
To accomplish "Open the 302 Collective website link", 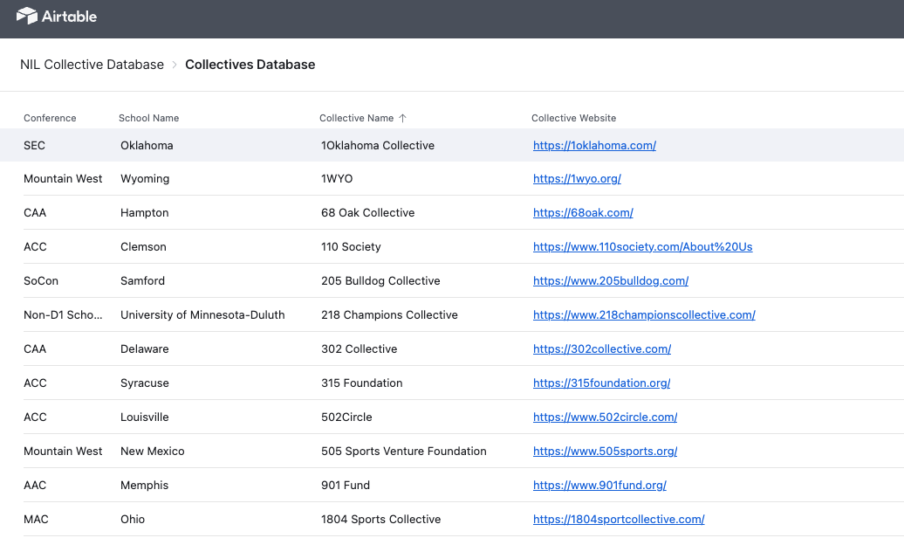I will coord(601,348).
